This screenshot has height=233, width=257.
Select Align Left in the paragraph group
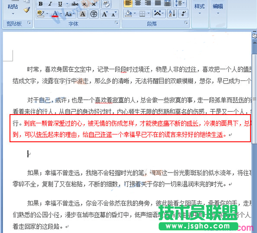[x=128, y=3]
